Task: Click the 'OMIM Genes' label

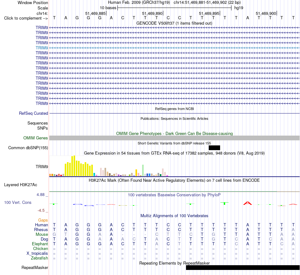Action: (35, 138)
